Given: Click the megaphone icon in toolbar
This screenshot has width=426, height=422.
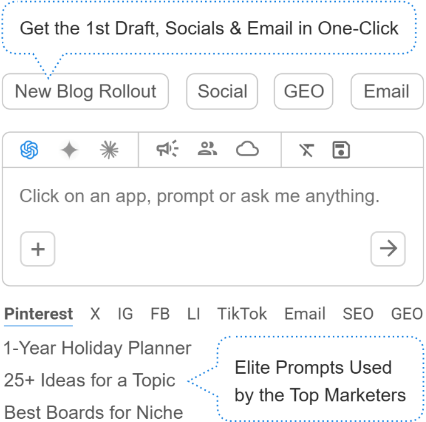Looking at the screenshot, I should [x=167, y=149].
